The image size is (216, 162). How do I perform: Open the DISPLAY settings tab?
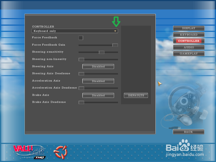click(x=189, y=28)
